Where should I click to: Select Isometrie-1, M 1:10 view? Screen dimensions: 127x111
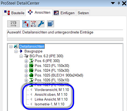tap(50, 104)
